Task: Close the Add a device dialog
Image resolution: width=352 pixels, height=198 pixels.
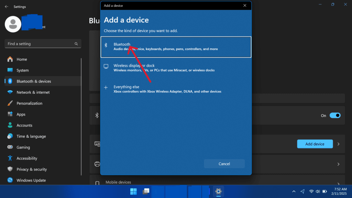Action: click(245, 5)
